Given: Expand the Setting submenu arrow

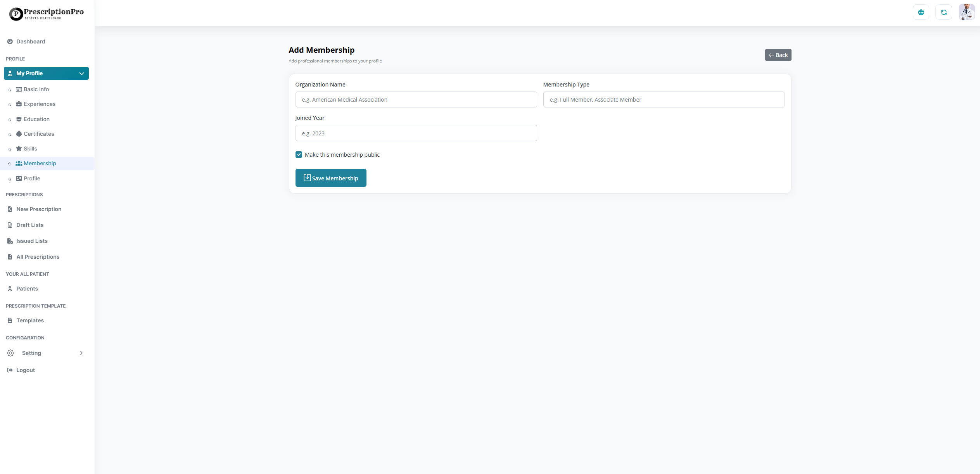Looking at the screenshot, I should 81,353.
